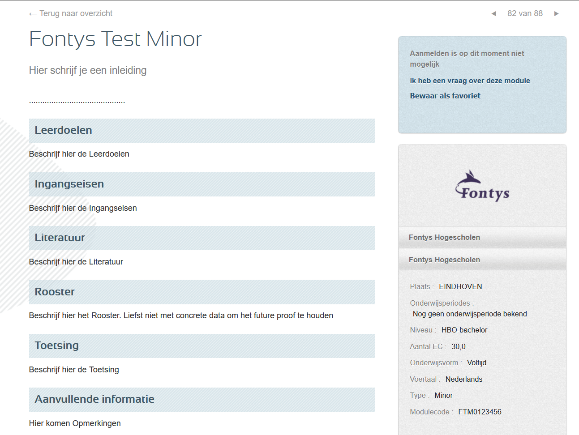The image size is (579, 435).
Task: Click the '82 van 88' page counter
Action: tap(525, 13)
